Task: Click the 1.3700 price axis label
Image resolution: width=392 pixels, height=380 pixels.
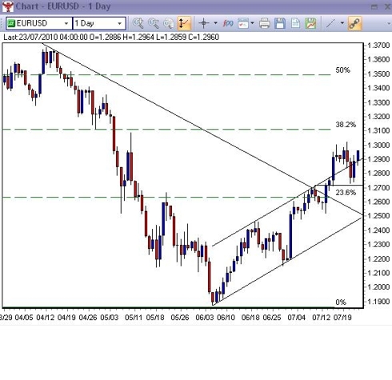Action: tap(378, 46)
